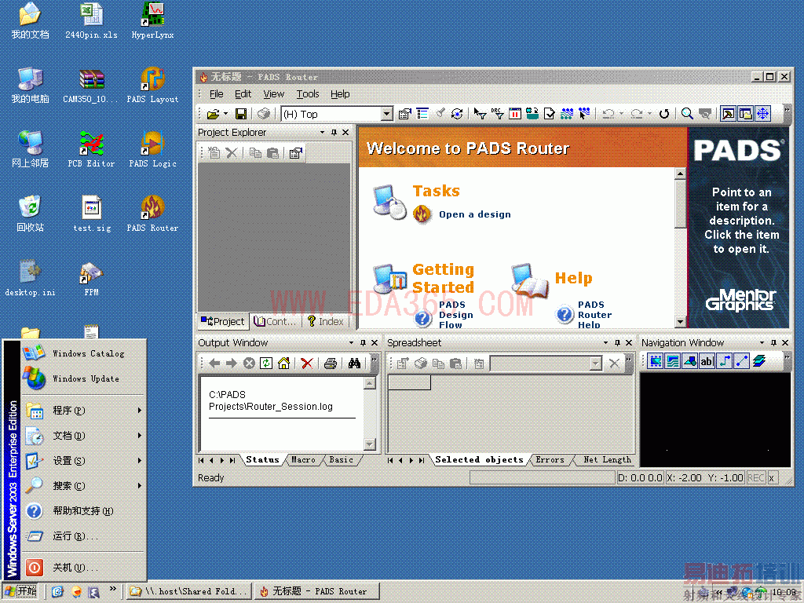Switch to the Macro tab in Output Window
This screenshot has width=804, height=603.
click(x=303, y=460)
